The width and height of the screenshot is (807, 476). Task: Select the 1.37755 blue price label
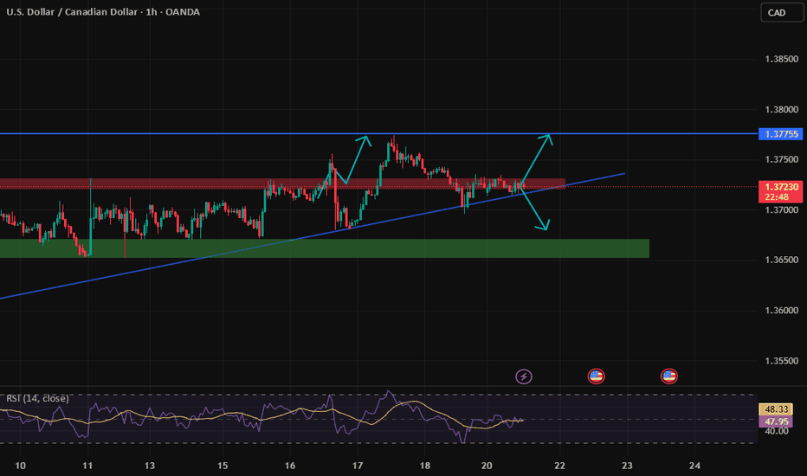(x=780, y=134)
